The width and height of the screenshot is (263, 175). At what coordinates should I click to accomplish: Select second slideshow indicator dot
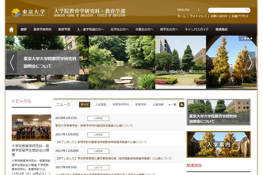[x=245, y=38]
